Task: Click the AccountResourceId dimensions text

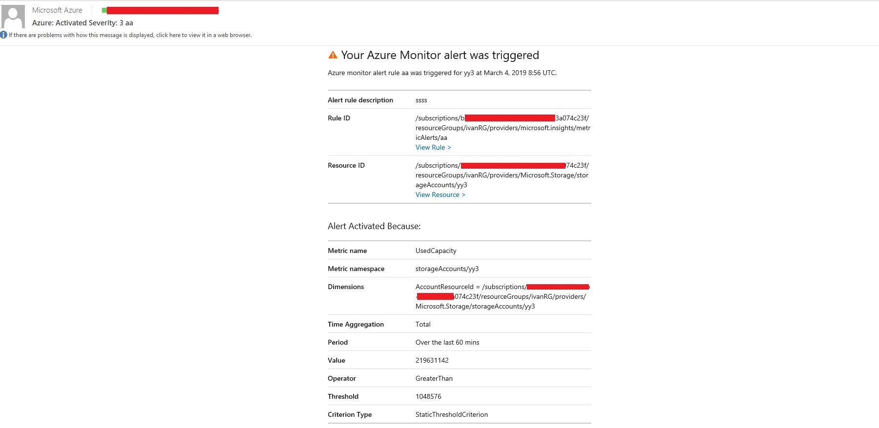Action: 500,296
